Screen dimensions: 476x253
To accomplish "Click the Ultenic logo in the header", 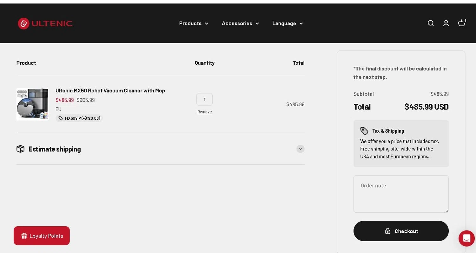I will click(45, 23).
